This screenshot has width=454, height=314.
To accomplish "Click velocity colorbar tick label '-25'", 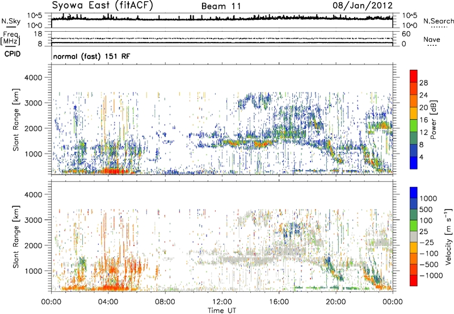I will point(426,243).
